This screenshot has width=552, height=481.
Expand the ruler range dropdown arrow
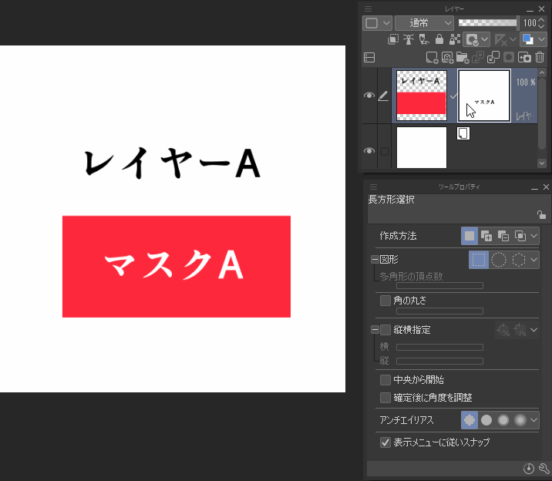tap(513, 40)
